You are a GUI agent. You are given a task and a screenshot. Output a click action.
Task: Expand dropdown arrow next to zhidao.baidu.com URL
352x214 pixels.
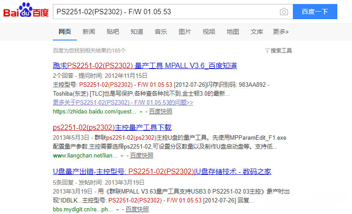pyautogui.click(x=141, y=112)
